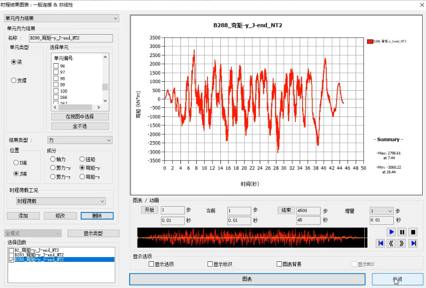Pause the animation playback
This screenshot has height=288, width=426.
[402, 232]
